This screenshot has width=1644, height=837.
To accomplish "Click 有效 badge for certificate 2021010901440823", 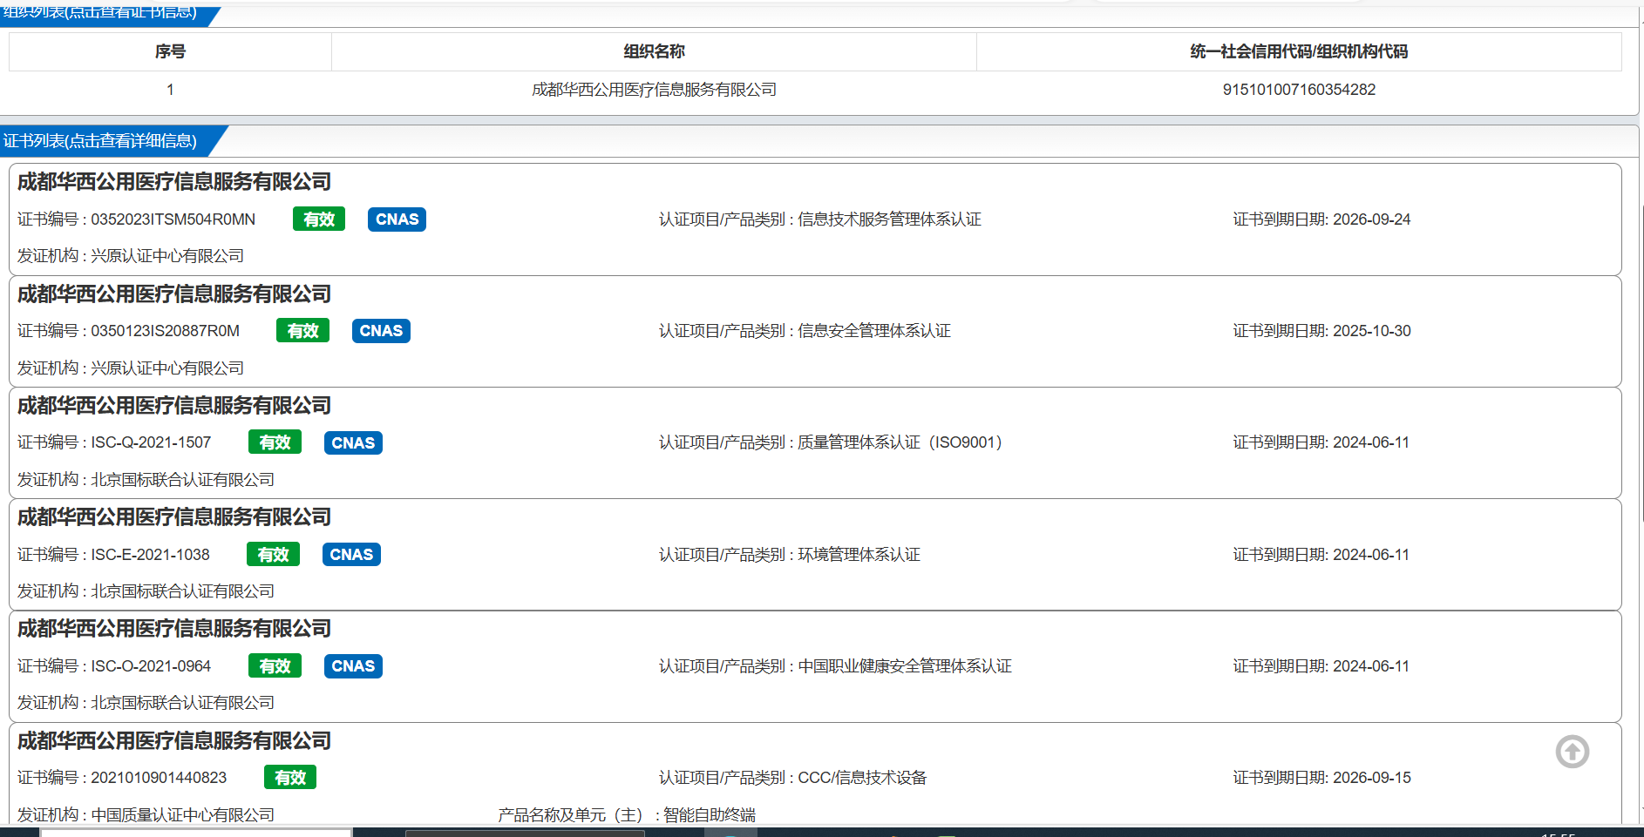I will [x=290, y=778].
